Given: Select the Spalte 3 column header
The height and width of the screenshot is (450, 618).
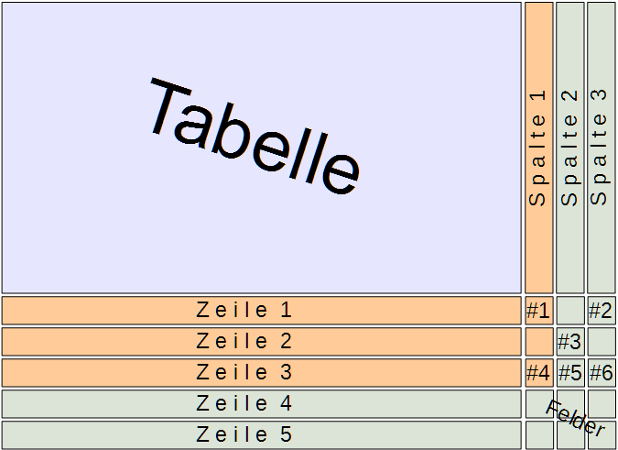Looking at the screenshot, I should (x=601, y=148).
